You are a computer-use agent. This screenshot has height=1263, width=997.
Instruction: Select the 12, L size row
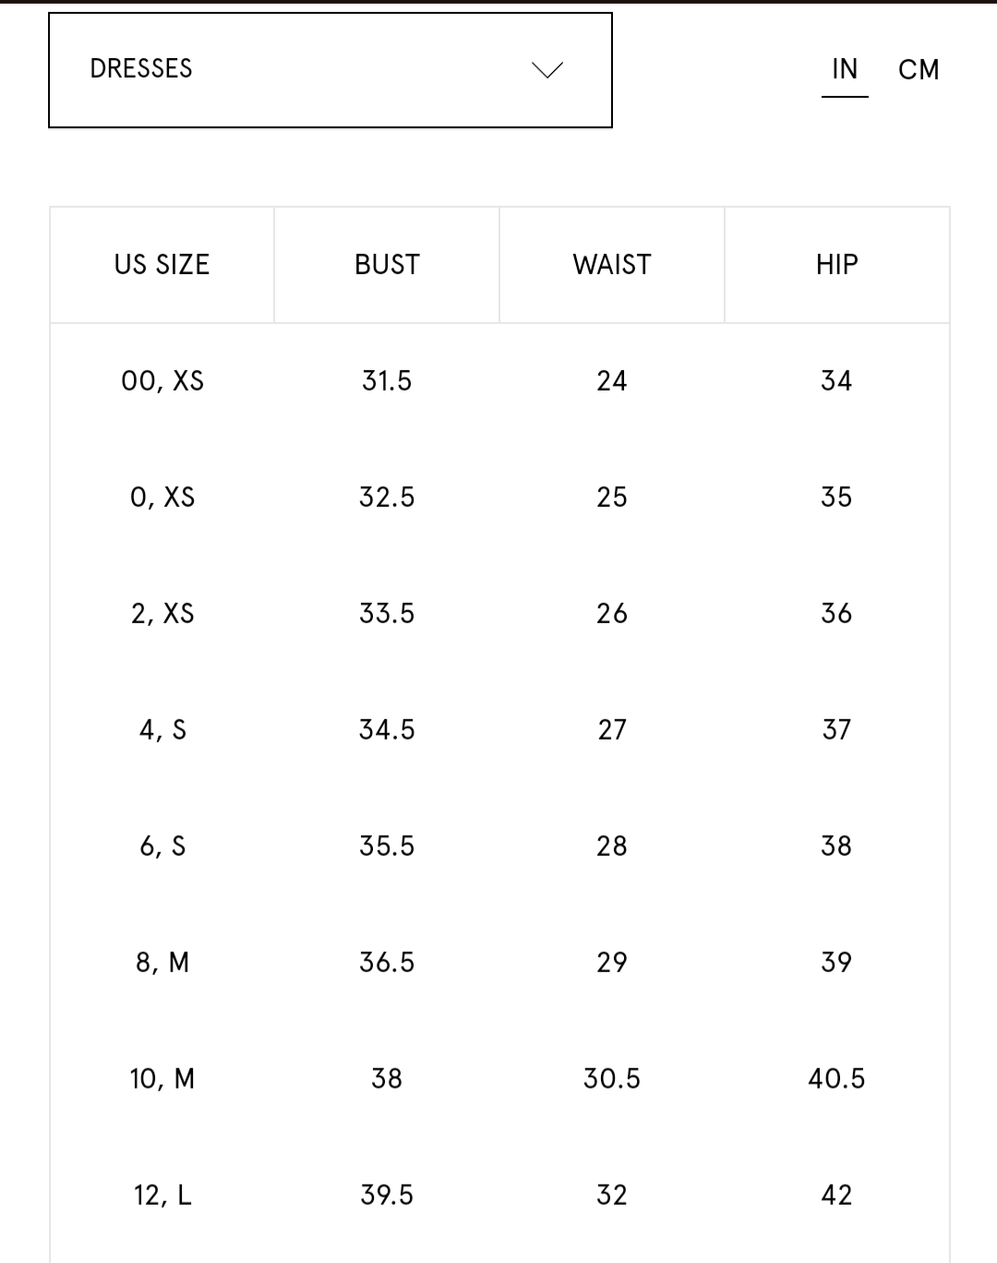tap(162, 1196)
